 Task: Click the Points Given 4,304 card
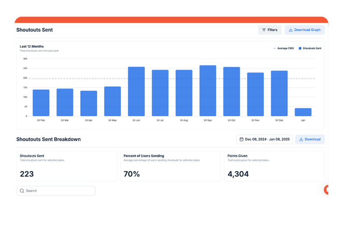click(274, 166)
